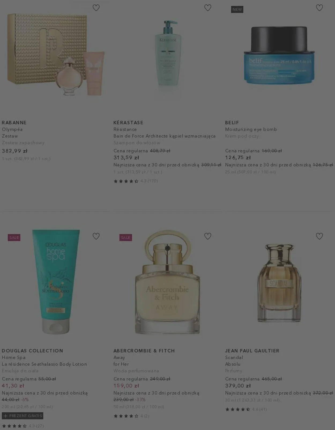The image size is (335, 430).
Task: Open the Prezent Gratis gift badge
Action: (23, 416)
